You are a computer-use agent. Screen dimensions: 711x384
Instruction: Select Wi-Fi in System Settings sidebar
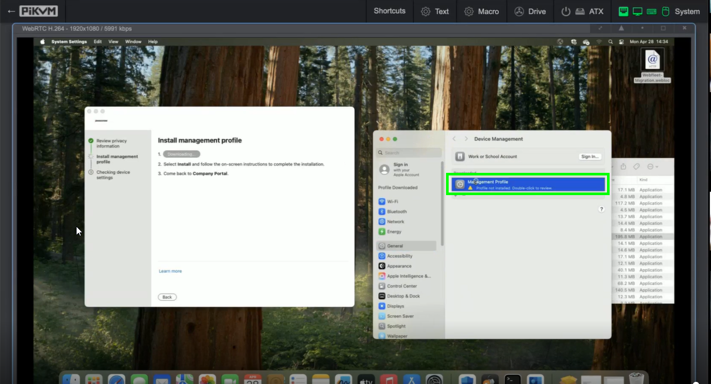coord(392,201)
